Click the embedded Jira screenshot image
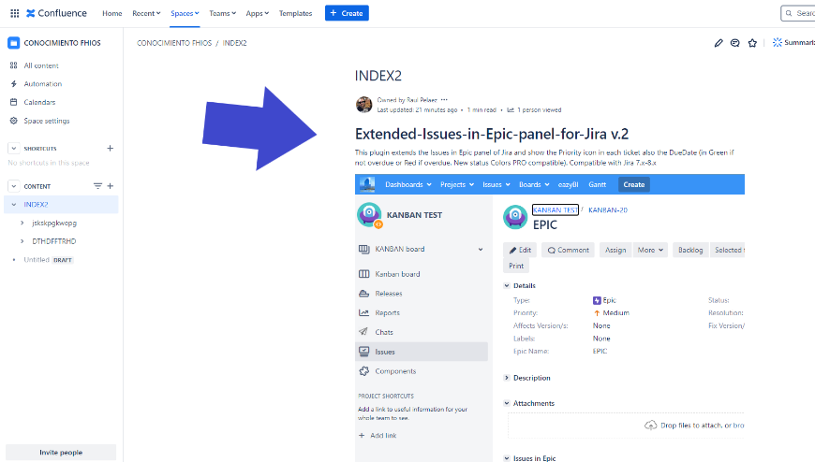 click(x=549, y=318)
